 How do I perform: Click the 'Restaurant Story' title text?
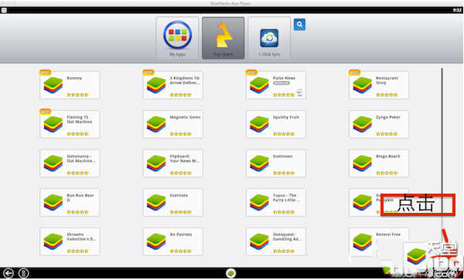(387, 80)
